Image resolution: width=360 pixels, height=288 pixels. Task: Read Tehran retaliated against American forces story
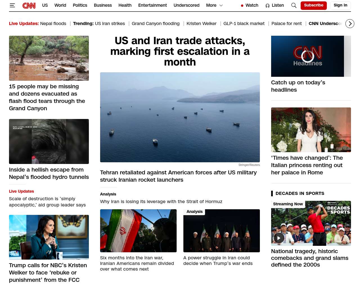point(178,176)
